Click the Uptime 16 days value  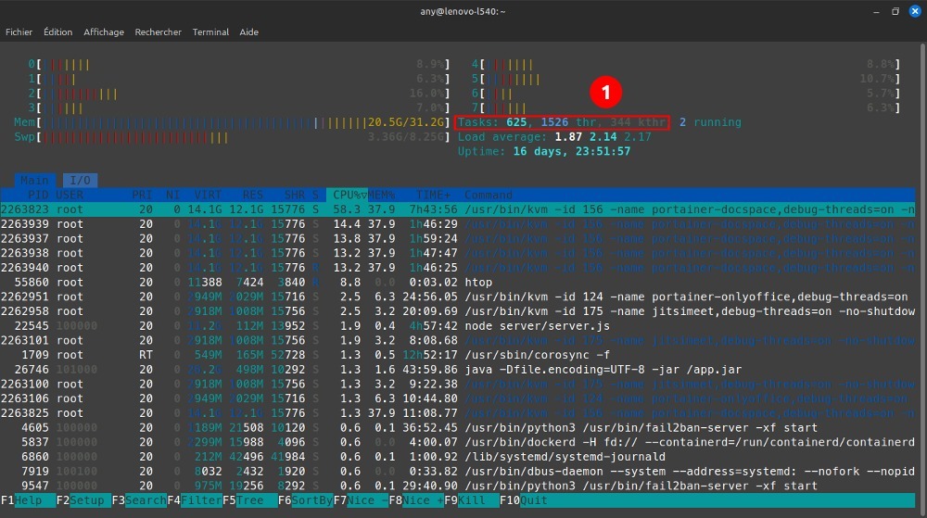(572, 151)
